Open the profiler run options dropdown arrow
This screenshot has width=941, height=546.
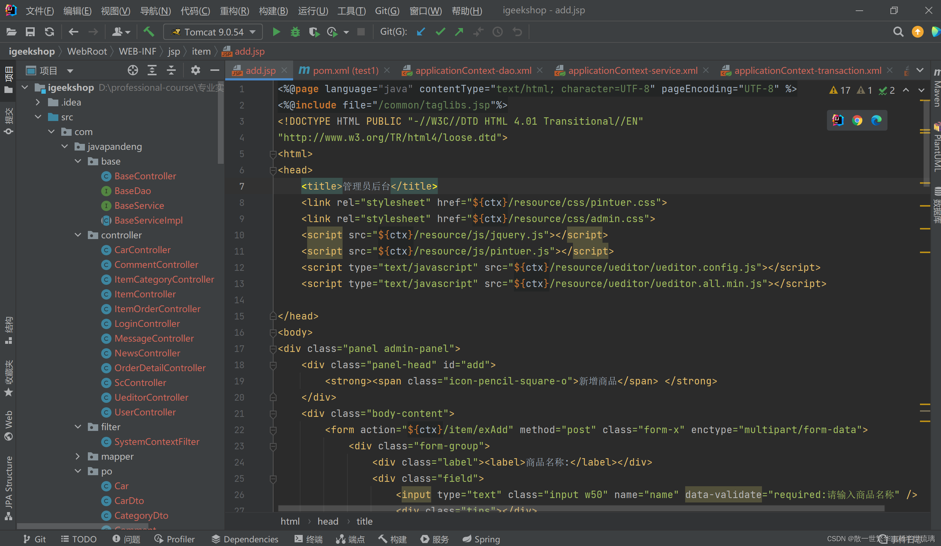coord(346,32)
